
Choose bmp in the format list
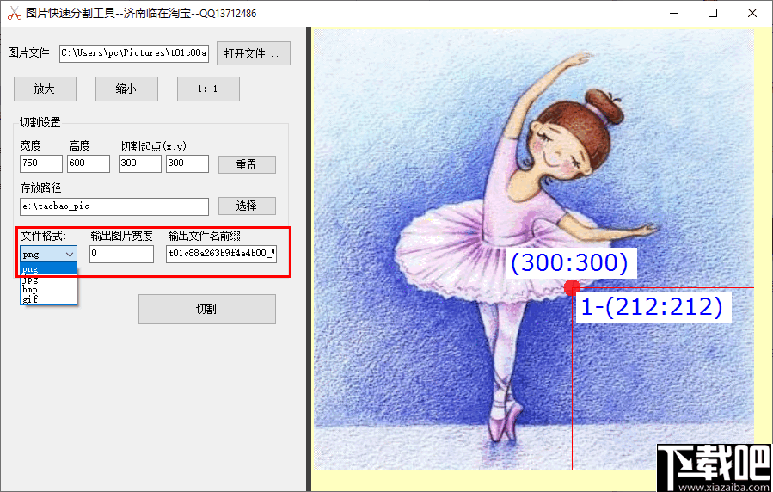pyautogui.click(x=49, y=289)
